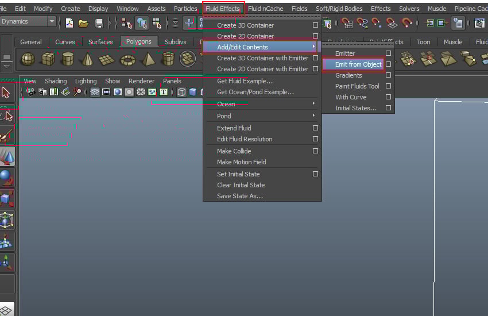Open the viewport Renderer menu
Viewport: 488px width, 316px height.
coord(141,81)
